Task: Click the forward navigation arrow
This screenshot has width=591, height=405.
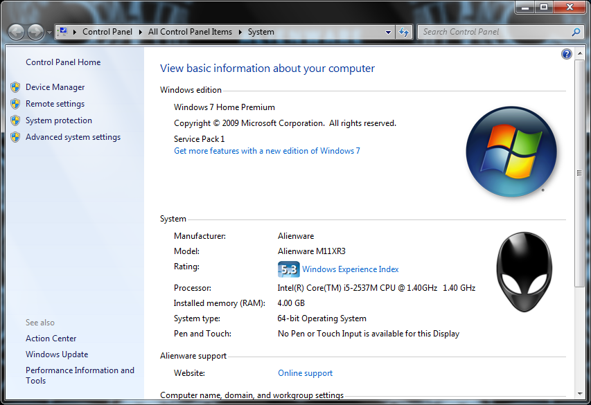Action: 33,31
